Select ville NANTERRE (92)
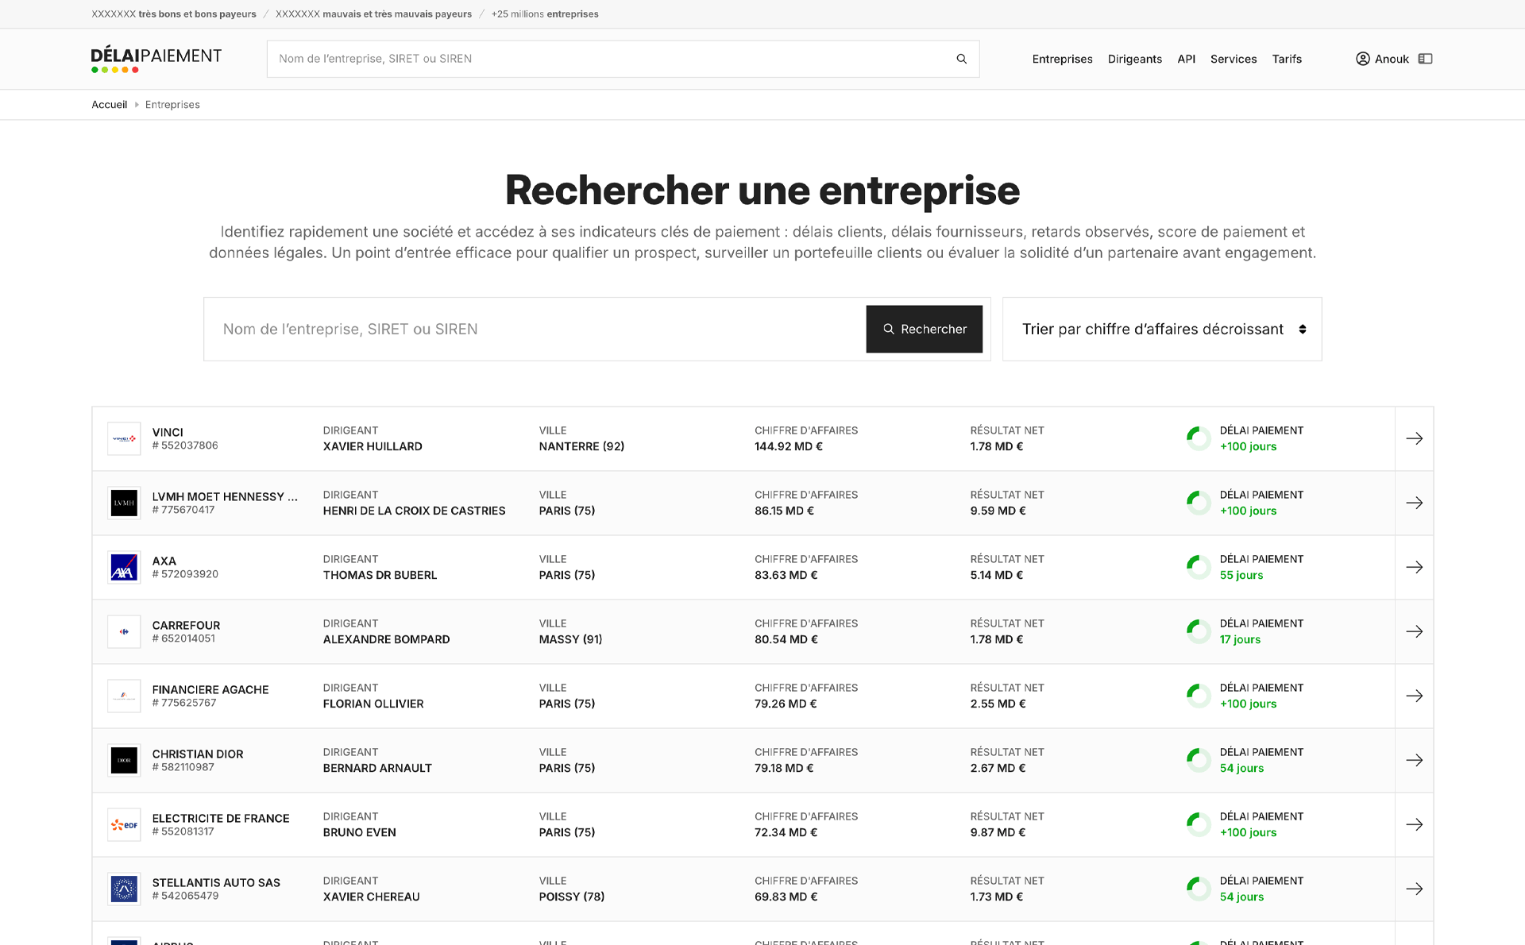Viewport: 1525px width, 945px height. 581,446
